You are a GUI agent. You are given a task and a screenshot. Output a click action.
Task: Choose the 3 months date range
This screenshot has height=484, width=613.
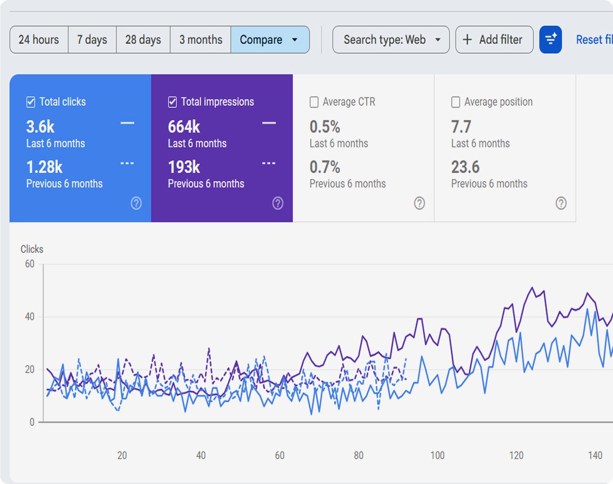[201, 40]
